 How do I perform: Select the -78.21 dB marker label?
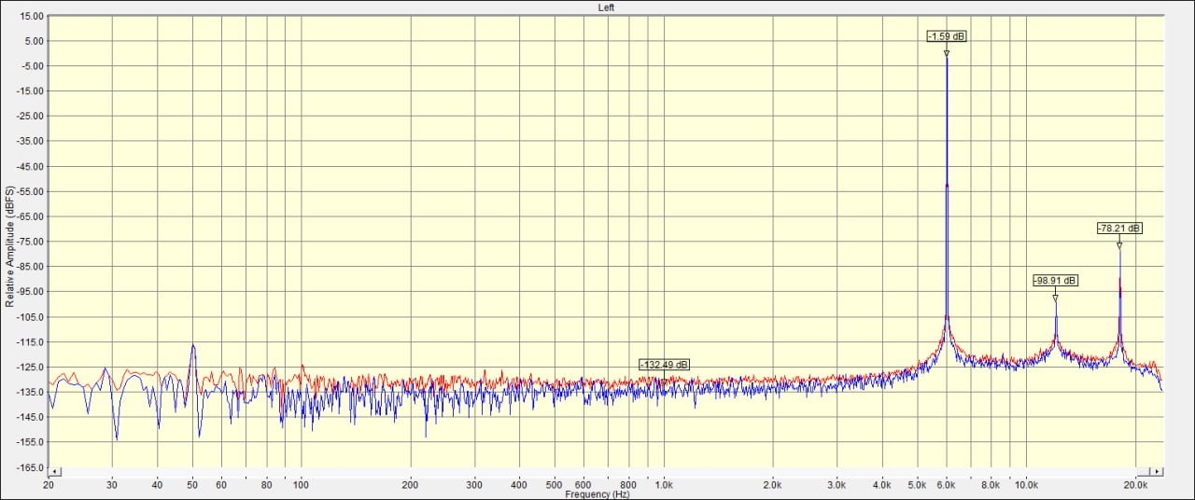[1119, 229]
